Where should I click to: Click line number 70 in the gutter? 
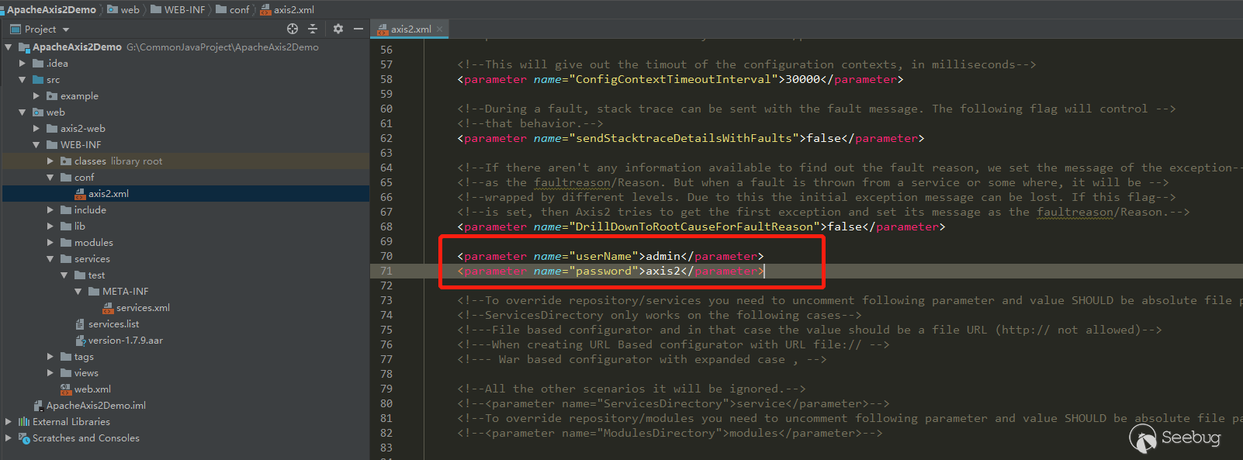click(386, 256)
